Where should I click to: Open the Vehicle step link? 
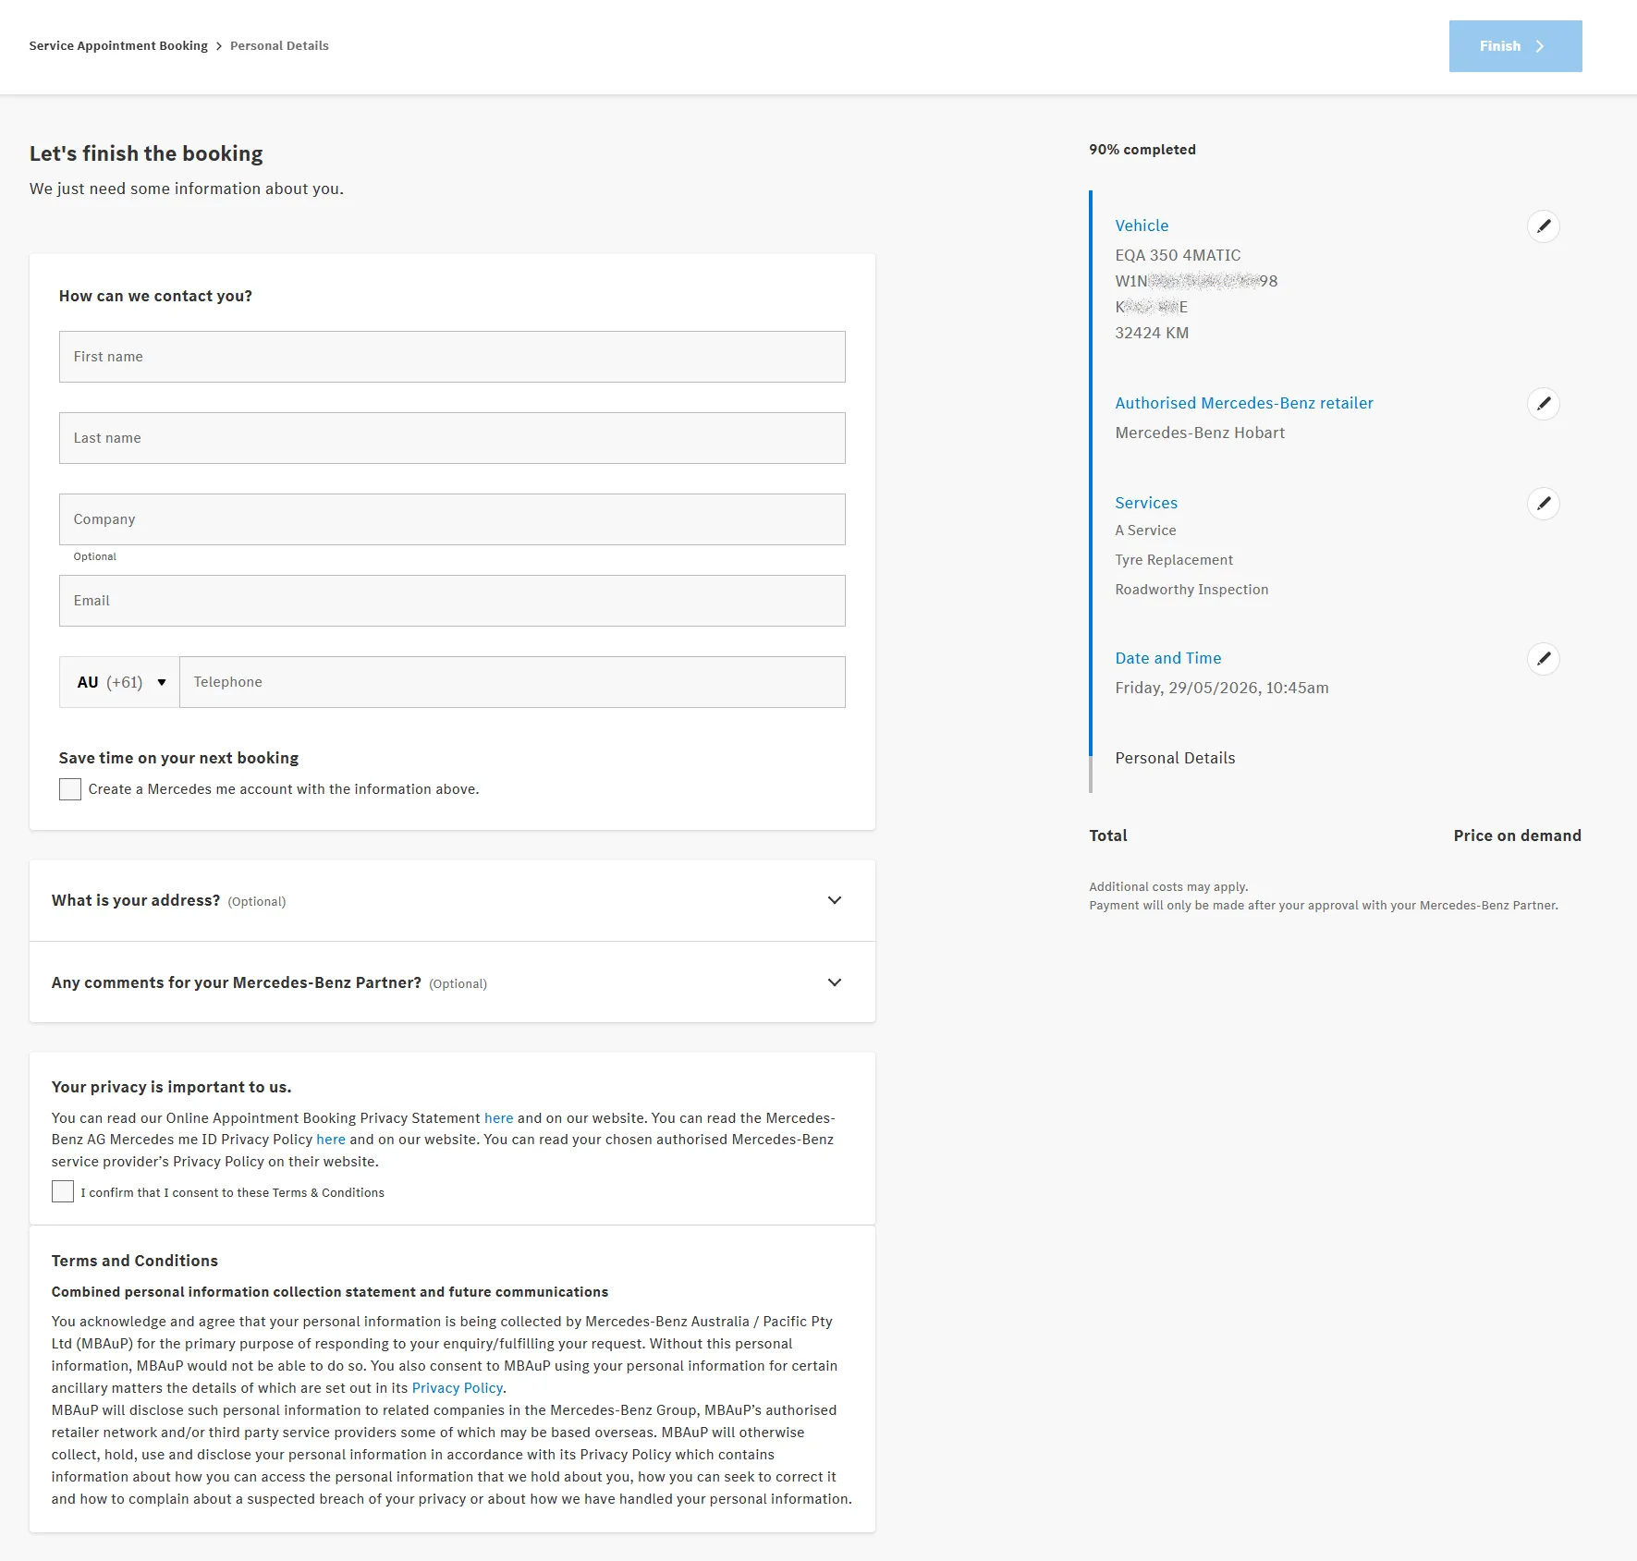click(x=1142, y=226)
